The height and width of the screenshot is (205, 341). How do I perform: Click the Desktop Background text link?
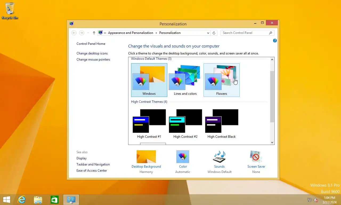coord(146,167)
